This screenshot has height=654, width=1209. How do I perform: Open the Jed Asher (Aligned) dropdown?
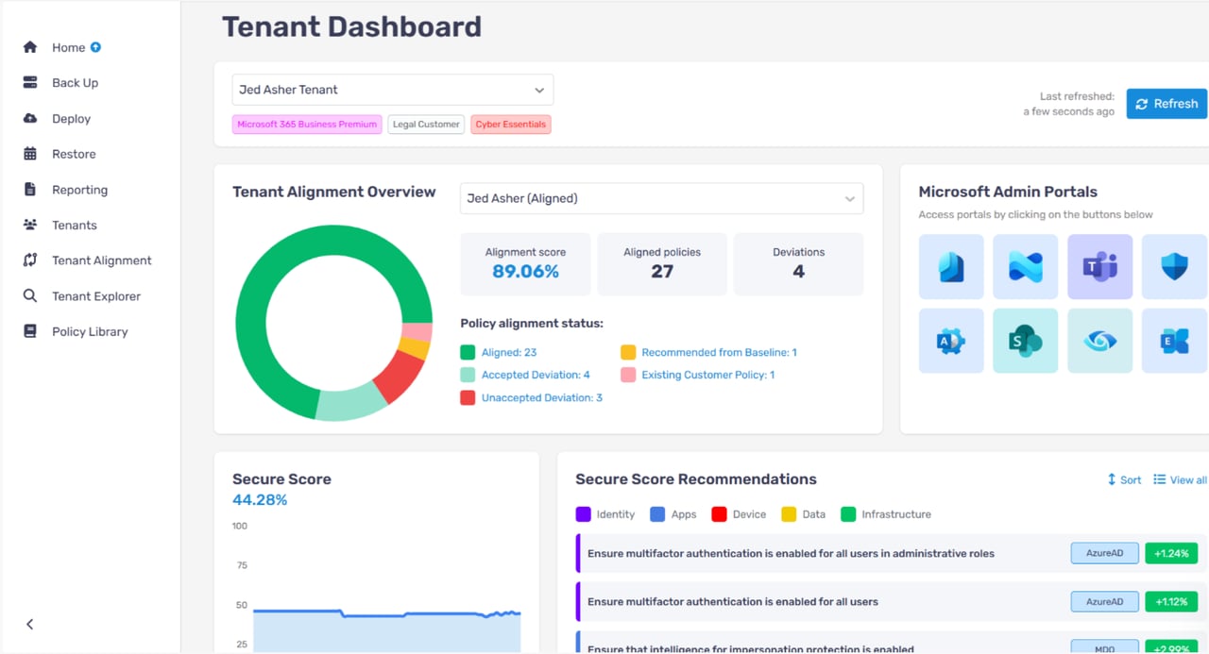pos(661,199)
